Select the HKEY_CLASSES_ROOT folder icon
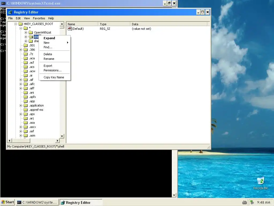The width and height of the screenshot is (274, 206). click(20, 24)
